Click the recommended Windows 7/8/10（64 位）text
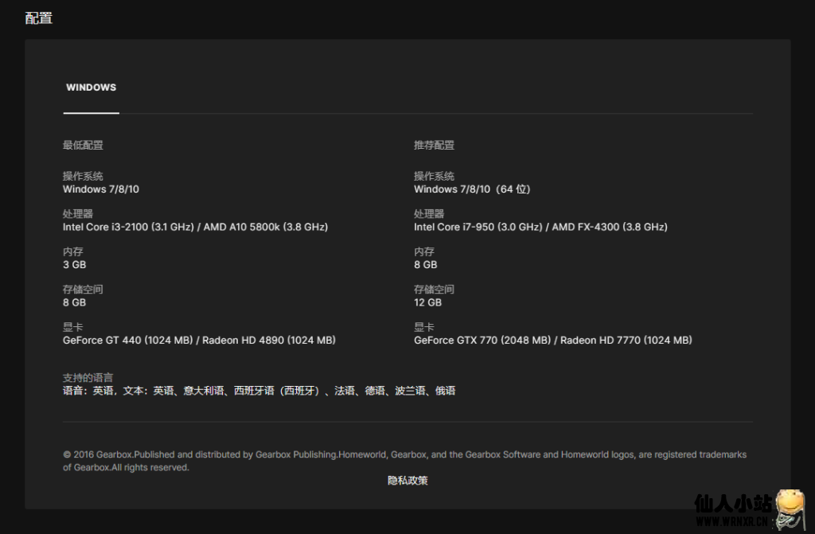The height and width of the screenshot is (534, 815). coord(472,189)
